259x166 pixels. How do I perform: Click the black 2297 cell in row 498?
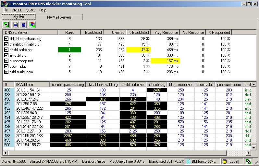pos(68,136)
